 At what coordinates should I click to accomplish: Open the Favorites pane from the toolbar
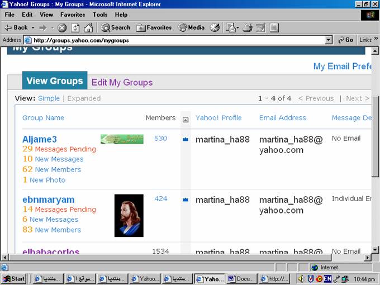click(x=154, y=27)
